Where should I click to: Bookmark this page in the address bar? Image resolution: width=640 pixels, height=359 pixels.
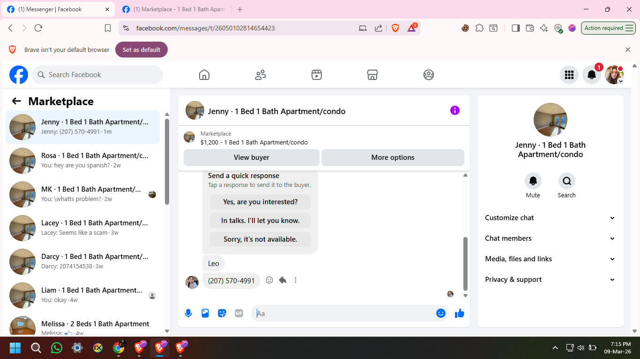pyautogui.click(x=108, y=28)
